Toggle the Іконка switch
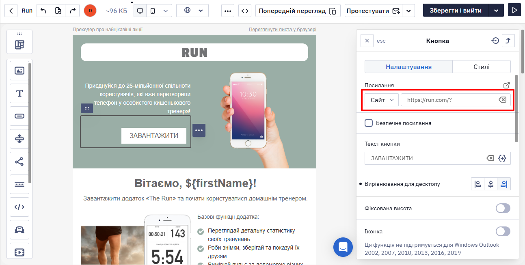Viewport: 525px width, 265px height. click(x=503, y=231)
